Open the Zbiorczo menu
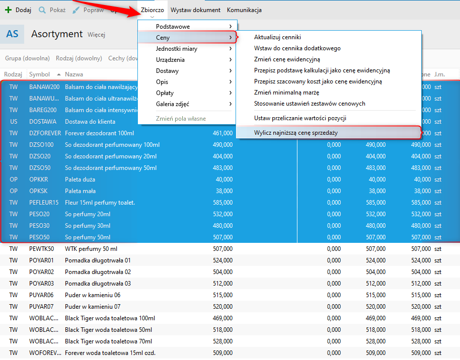 tap(152, 10)
